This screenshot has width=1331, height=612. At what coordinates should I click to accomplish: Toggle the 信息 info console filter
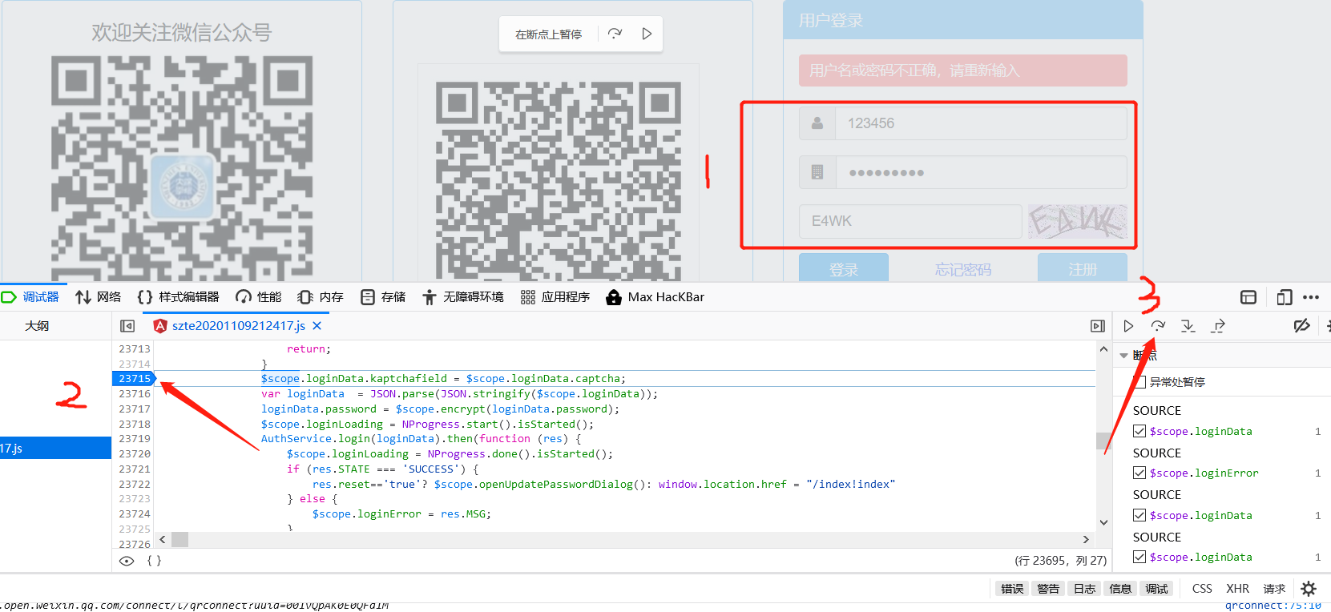coord(1120,589)
